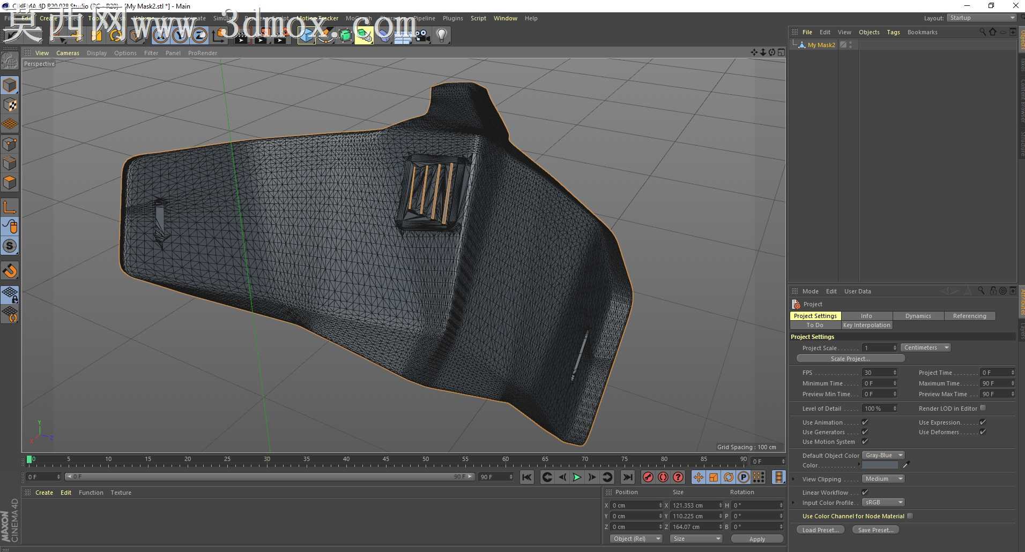Screen dimensions: 1025x552
Task: Open View Clipping Medium dropdown
Action: point(883,479)
